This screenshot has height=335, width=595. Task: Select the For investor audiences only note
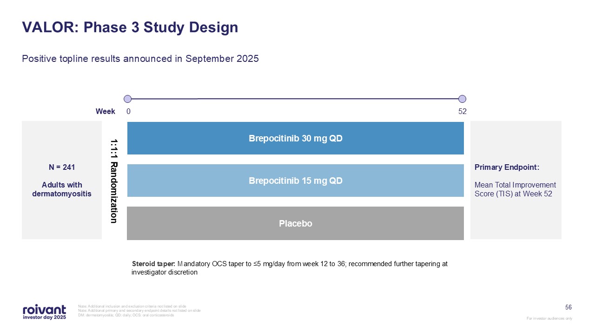(549, 318)
